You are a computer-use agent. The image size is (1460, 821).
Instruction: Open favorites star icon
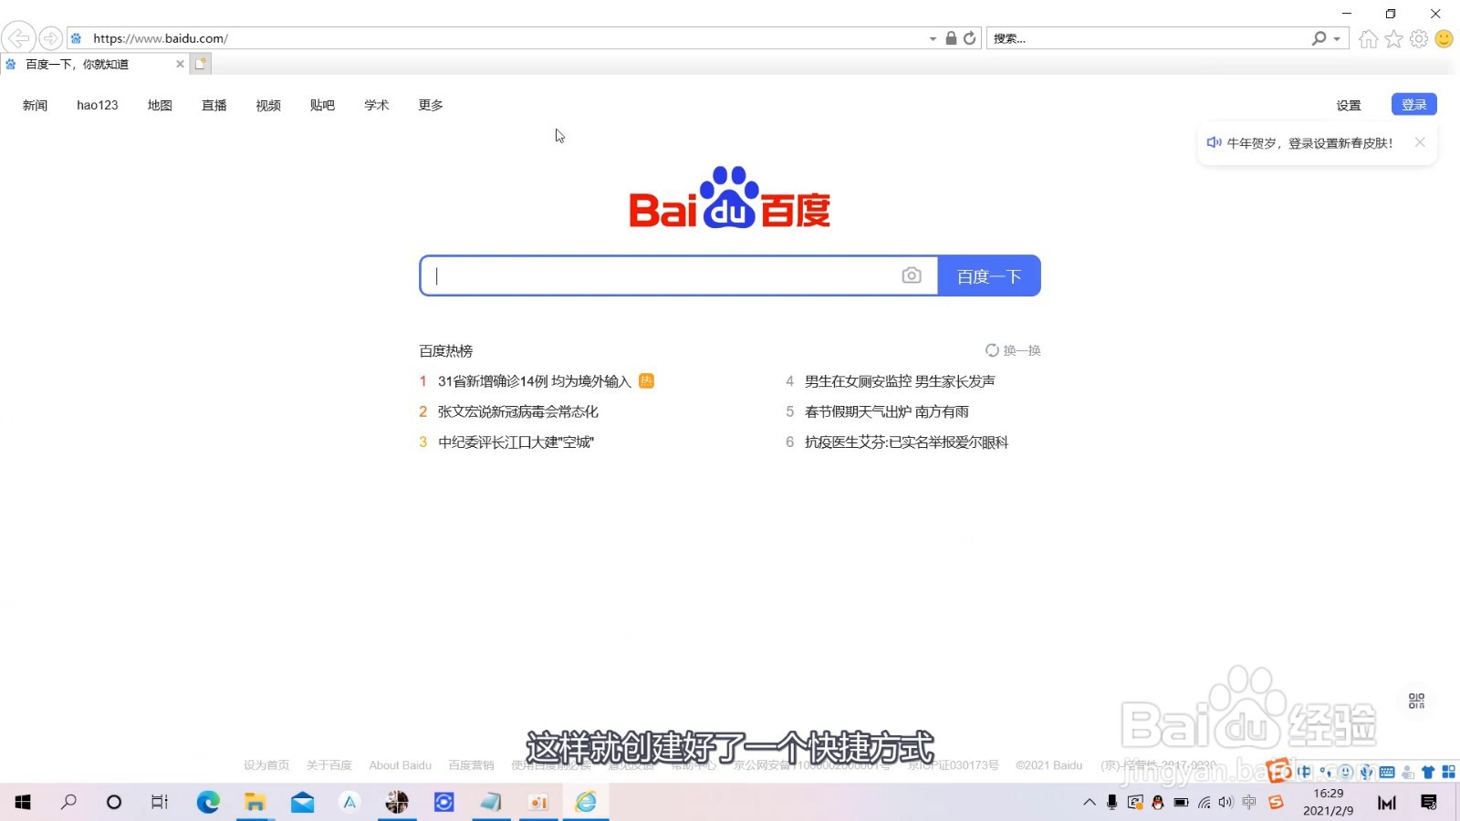click(1393, 38)
